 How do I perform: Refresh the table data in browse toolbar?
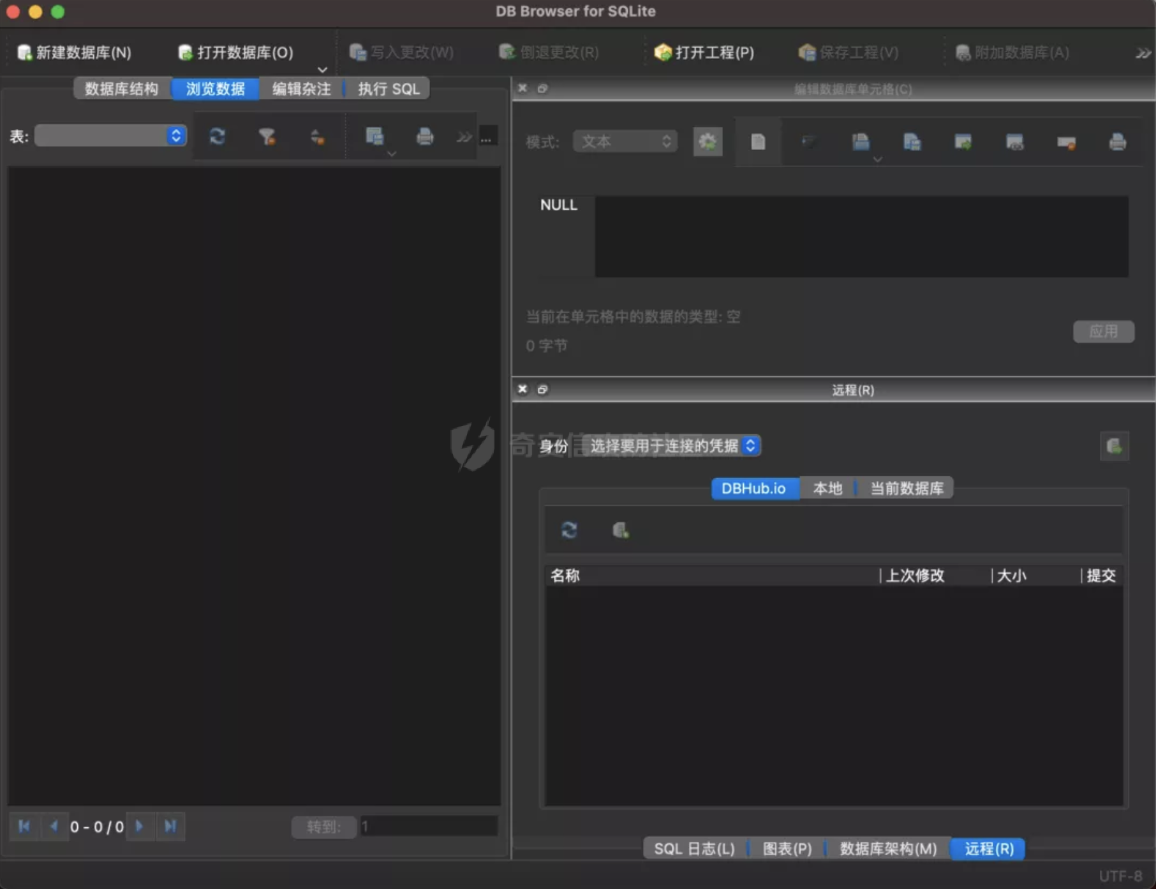click(x=217, y=136)
